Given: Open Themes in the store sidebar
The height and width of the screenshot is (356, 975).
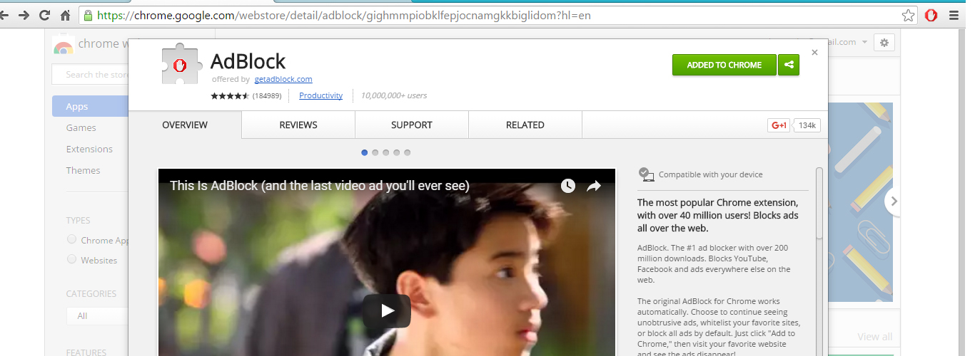Looking at the screenshot, I should tap(83, 170).
